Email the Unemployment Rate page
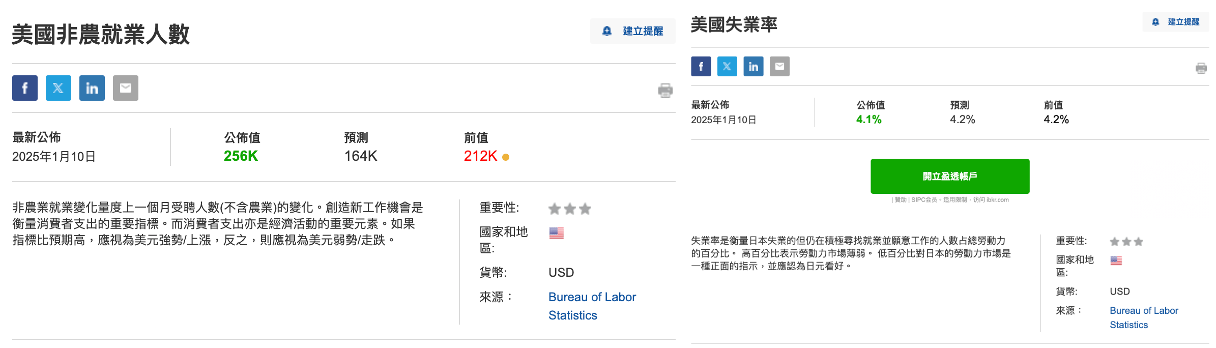 click(x=779, y=66)
